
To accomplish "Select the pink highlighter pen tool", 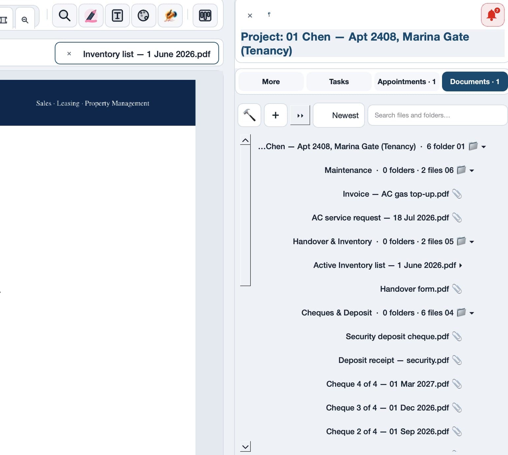I will [x=91, y=16].
